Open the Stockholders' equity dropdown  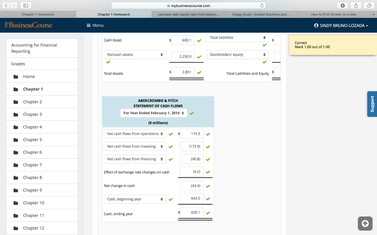(237, 55)
